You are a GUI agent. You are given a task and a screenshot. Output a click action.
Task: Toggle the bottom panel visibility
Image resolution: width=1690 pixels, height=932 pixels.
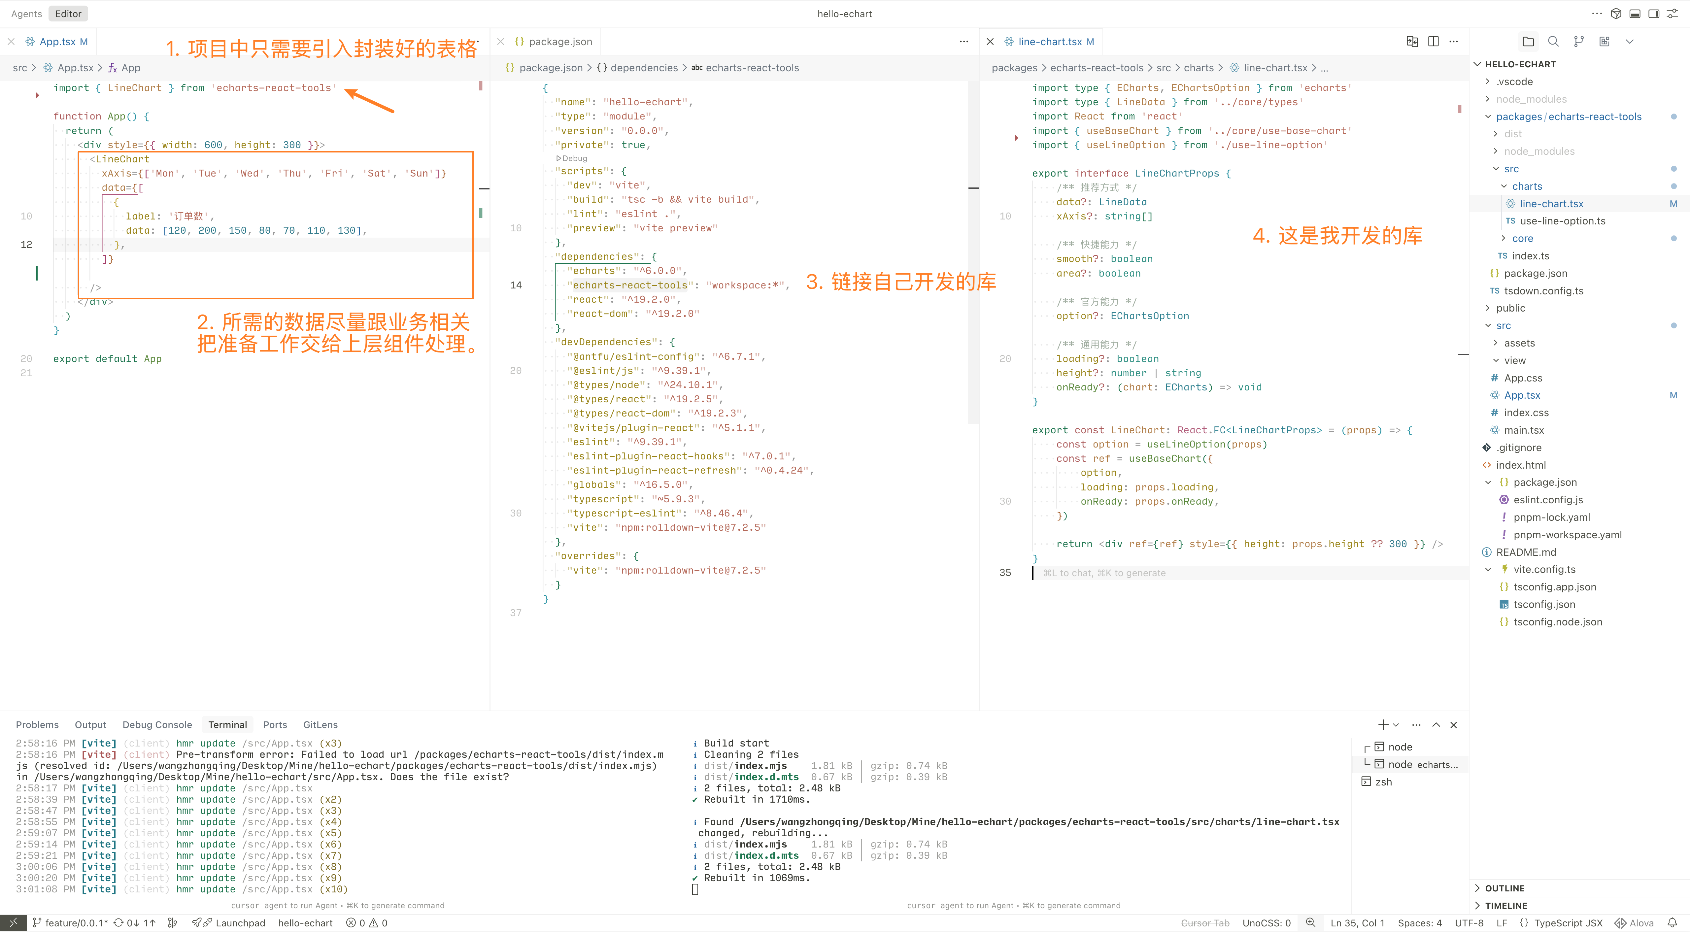pyautogui.click(x=1635, y=14)
